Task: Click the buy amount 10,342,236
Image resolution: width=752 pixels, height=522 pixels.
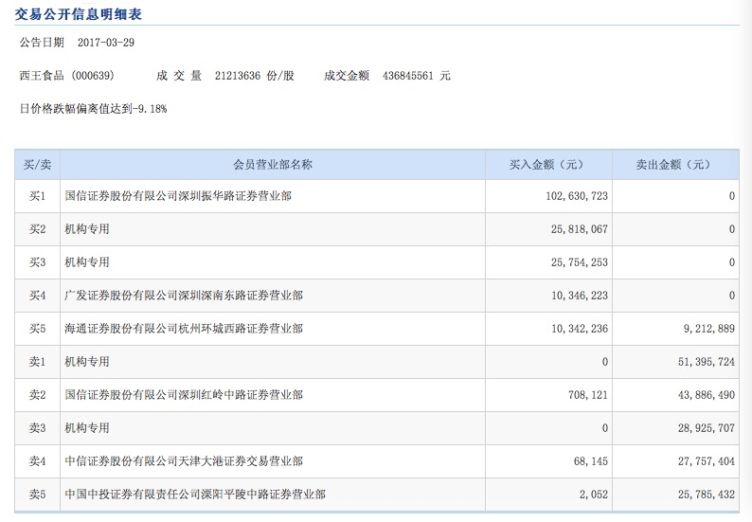Action: point(580,328)
